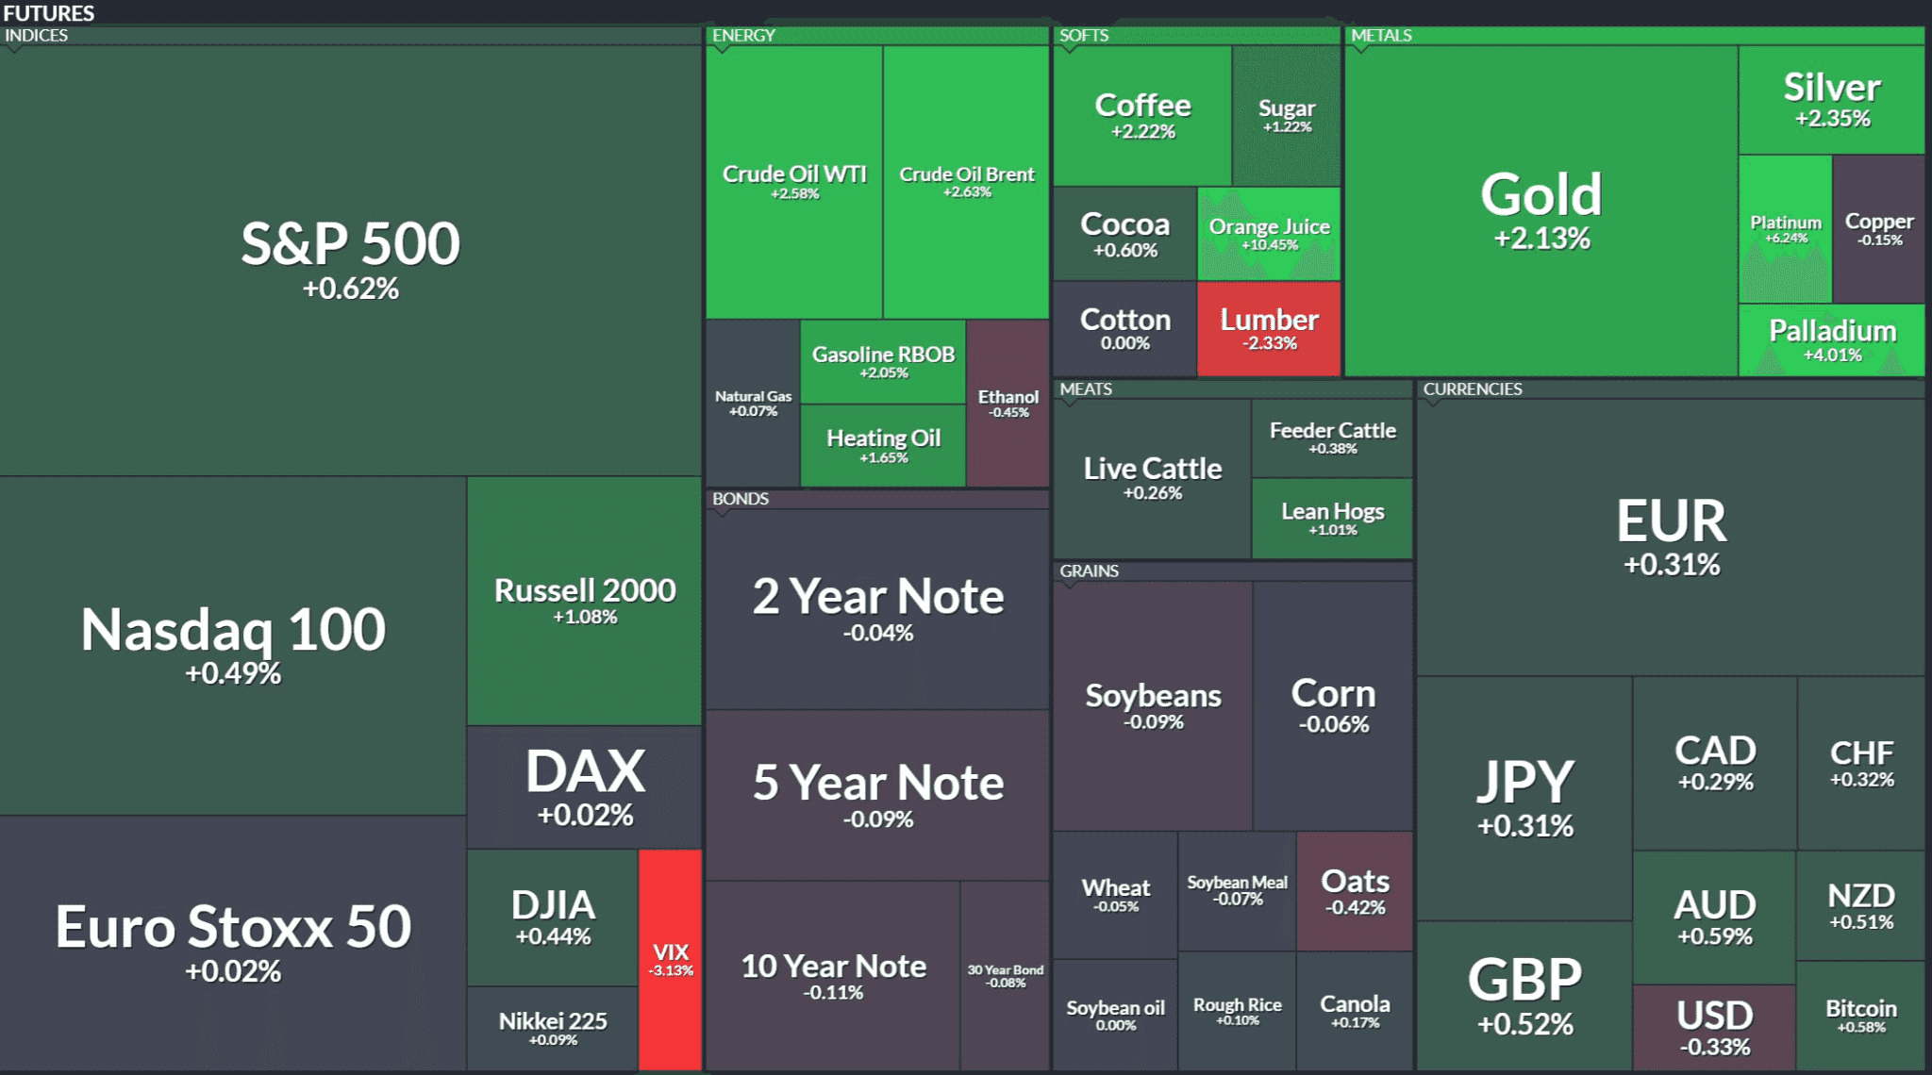Click the ENERGY section header

[743, 35]
